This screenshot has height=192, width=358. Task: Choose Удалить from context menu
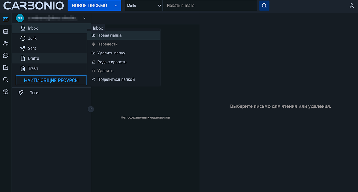coord(124,71)
